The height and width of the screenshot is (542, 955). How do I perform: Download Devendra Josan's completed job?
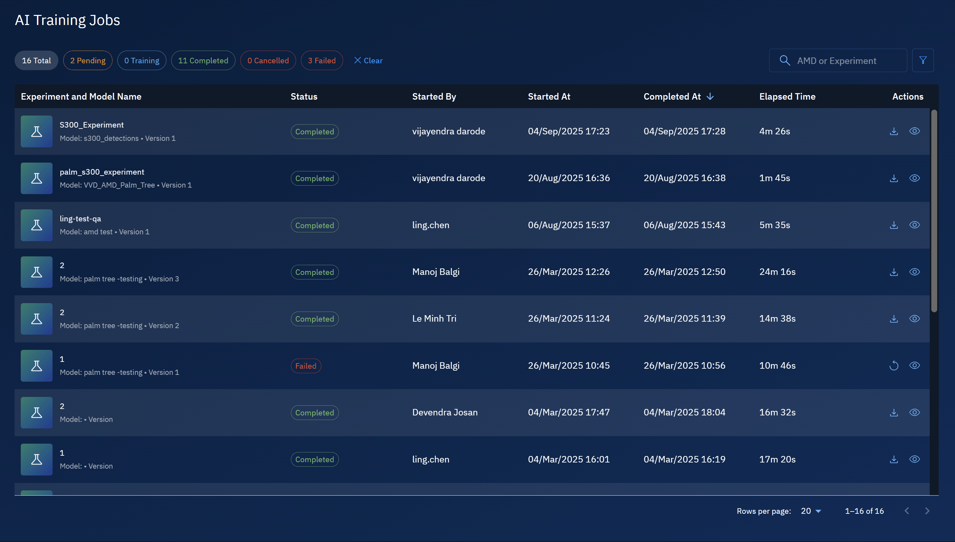click(x=894, y=413)
